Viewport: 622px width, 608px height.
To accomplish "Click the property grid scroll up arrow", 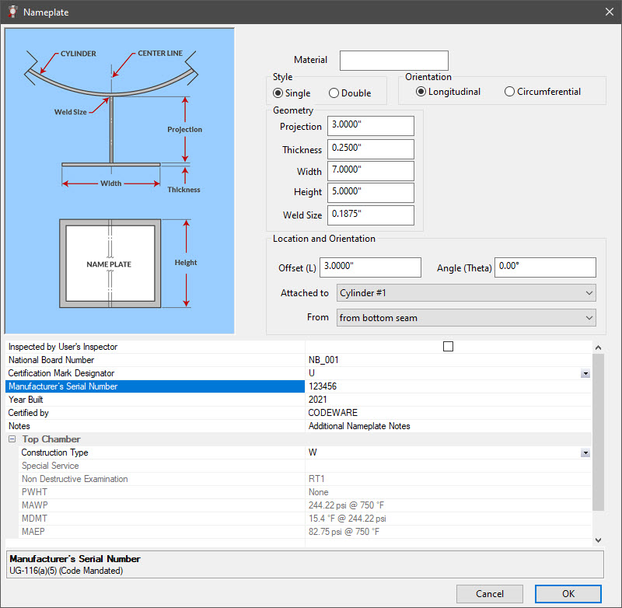I will tap(598, 348).
